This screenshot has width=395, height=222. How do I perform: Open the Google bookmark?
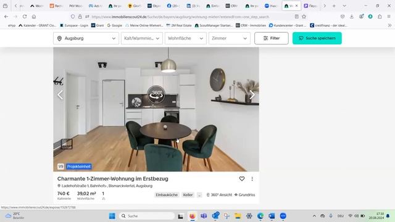click(x=115, y=25)
